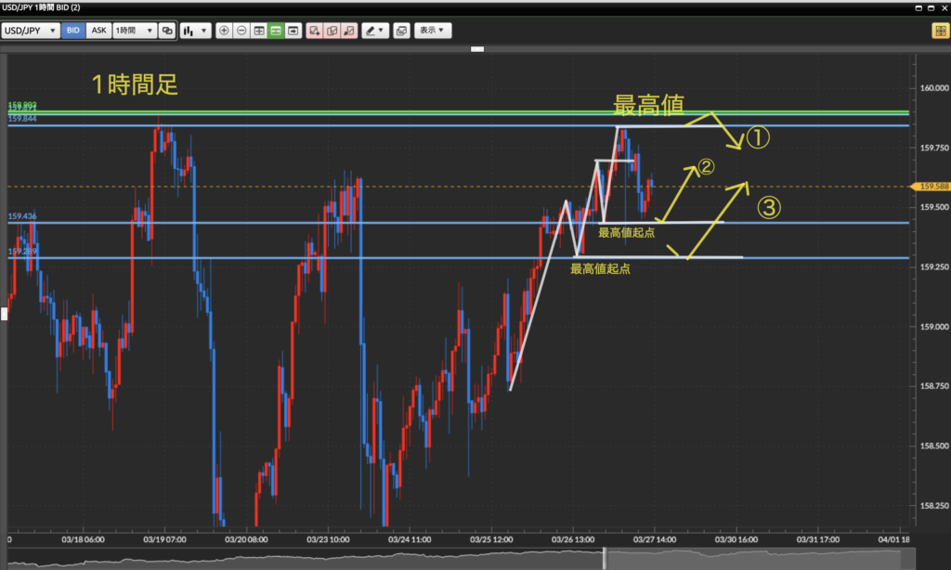This screenshot has width=951, height=570.
Task: Click the middle pink order icon
Action: click(332, 31)
